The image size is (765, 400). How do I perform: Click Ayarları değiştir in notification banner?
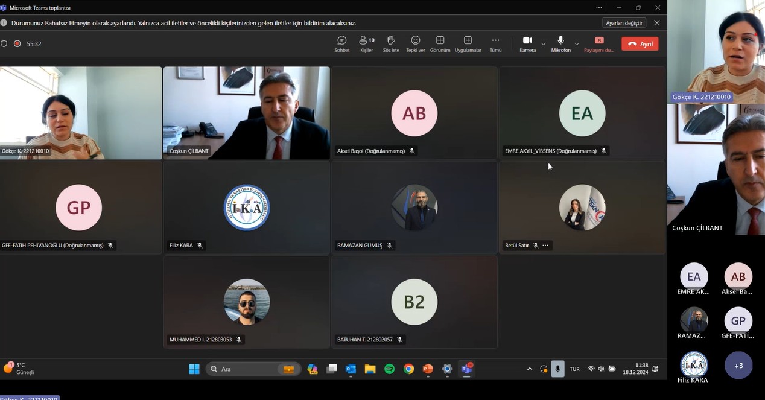pos(624,23)
